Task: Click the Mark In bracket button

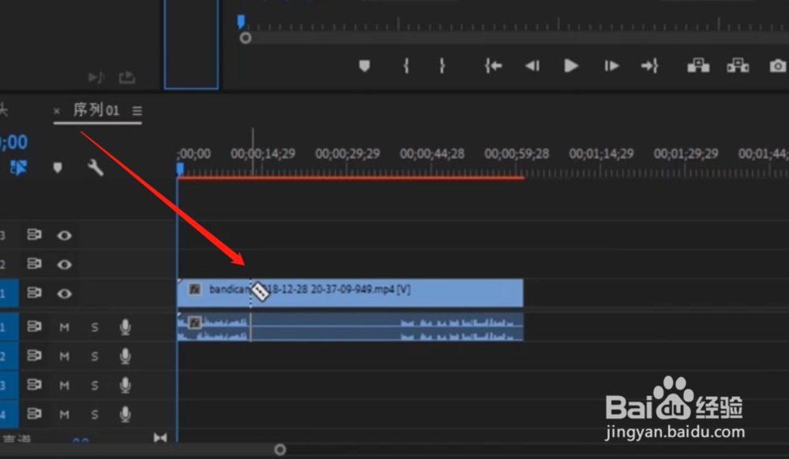Action: click(x=406, y=66)
